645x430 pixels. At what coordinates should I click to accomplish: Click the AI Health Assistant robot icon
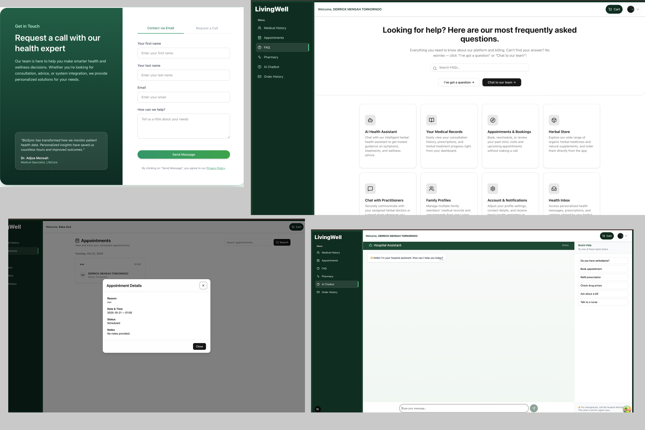(370, 120)
